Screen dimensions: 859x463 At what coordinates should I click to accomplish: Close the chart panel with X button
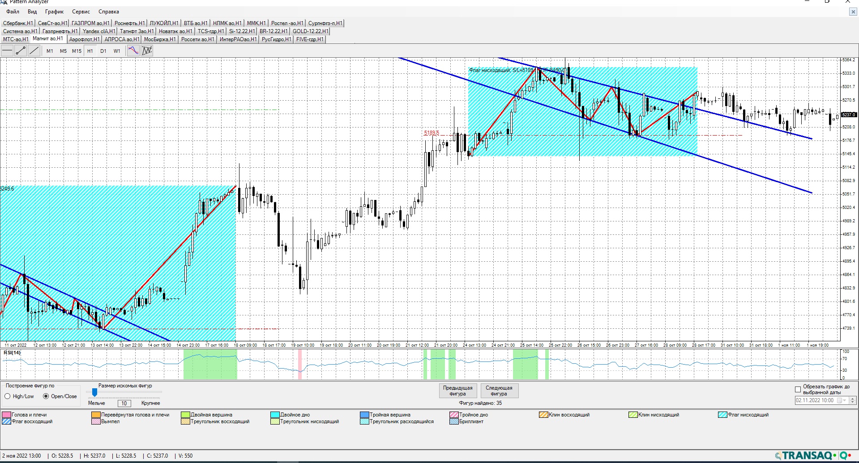click(x=853, y=12)
